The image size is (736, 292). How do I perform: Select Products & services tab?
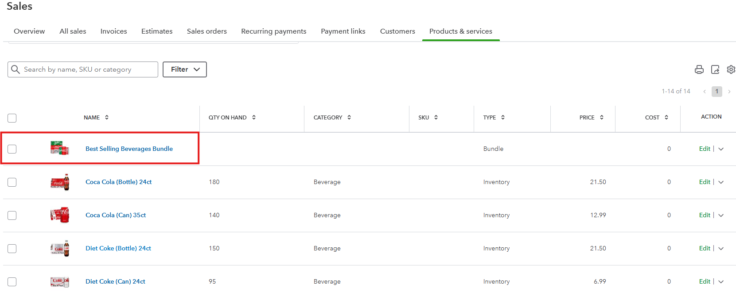pos(461,31)
